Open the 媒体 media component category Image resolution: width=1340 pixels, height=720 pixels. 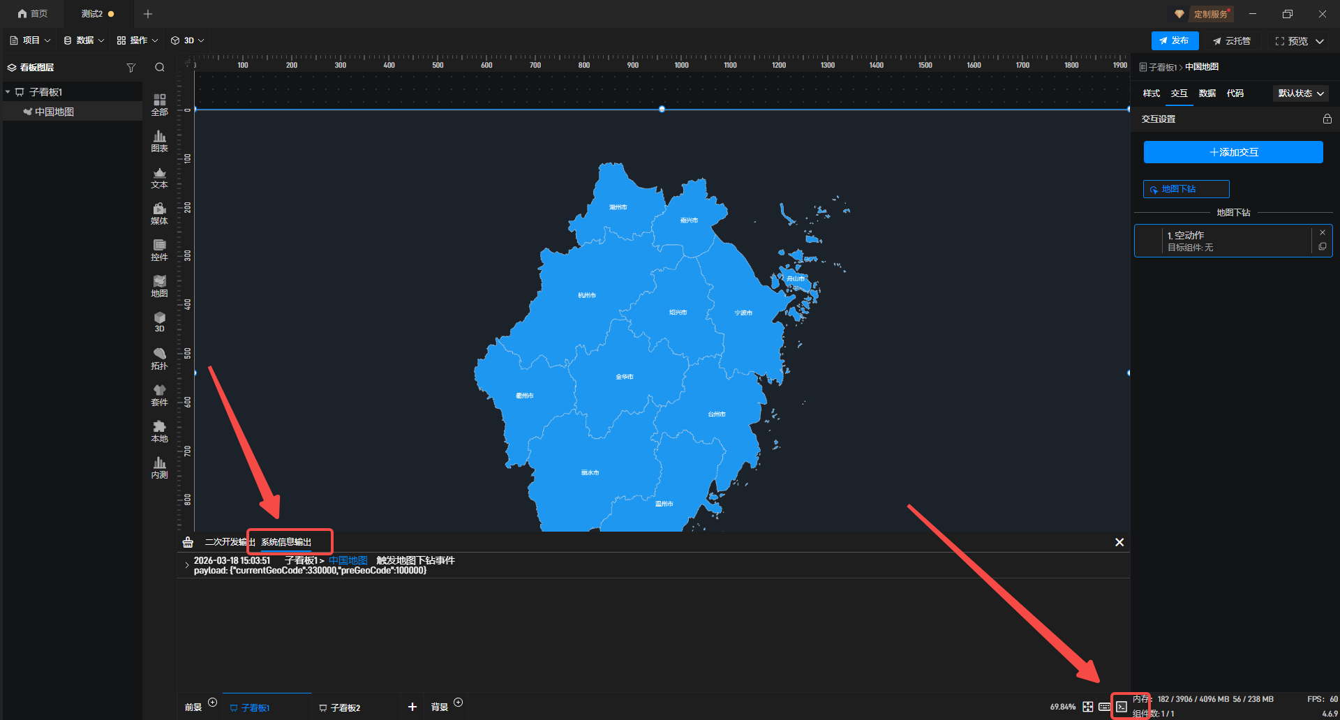pyautogui.click(x=159, y=213)
